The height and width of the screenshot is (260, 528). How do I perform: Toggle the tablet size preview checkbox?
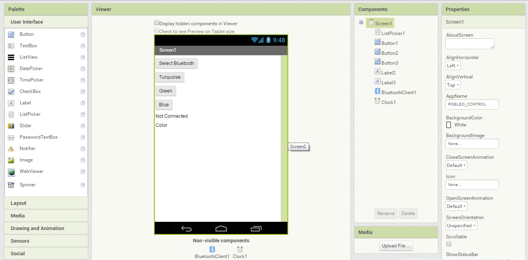[156, 30]
